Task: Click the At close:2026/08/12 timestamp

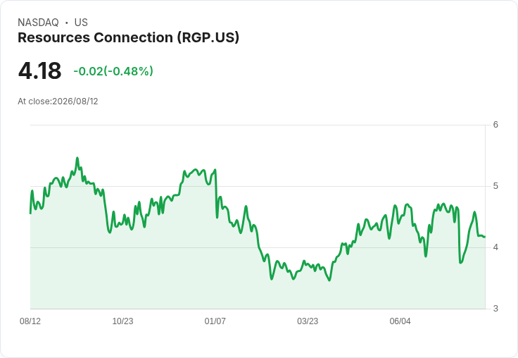Action: [58, 101]
